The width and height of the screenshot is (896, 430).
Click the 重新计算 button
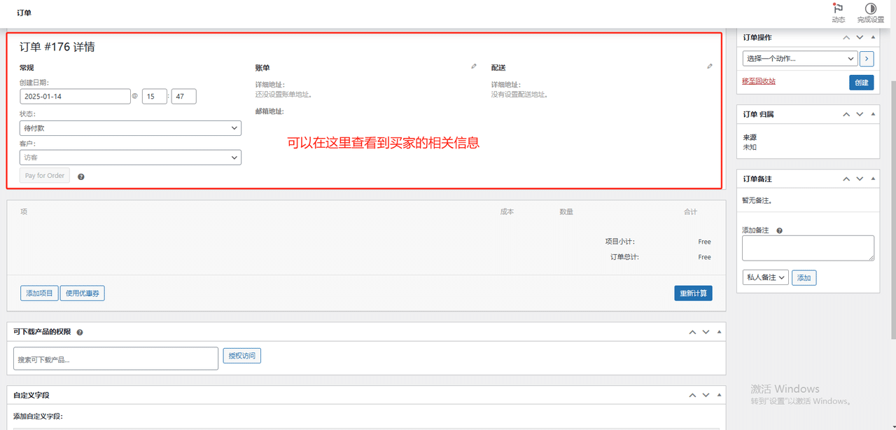point(693,293)
